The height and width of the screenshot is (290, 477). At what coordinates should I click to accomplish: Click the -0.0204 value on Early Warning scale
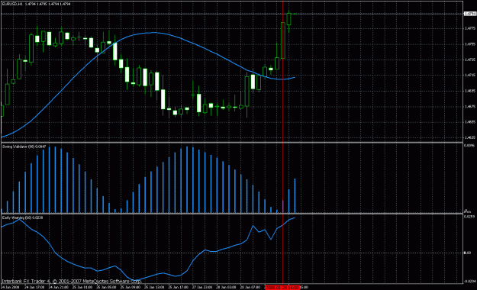point(470,282)
